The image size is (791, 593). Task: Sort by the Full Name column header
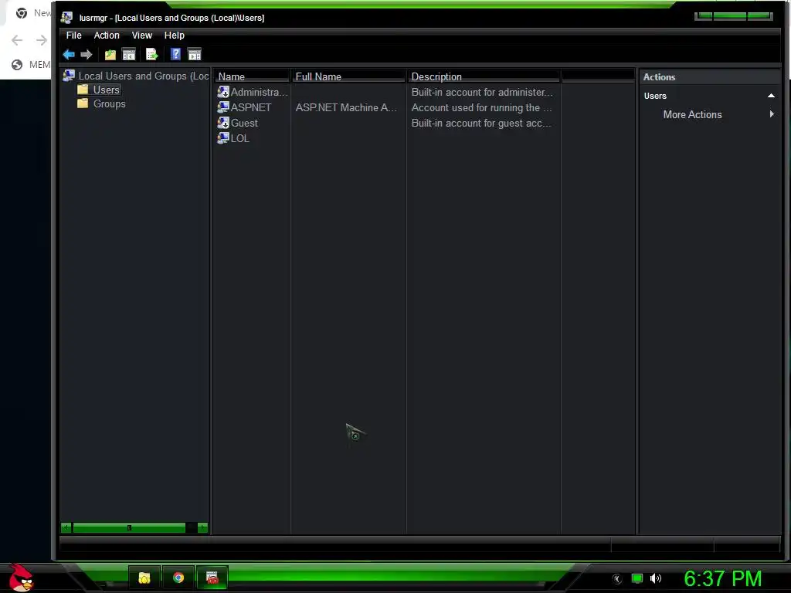[348, 76]
